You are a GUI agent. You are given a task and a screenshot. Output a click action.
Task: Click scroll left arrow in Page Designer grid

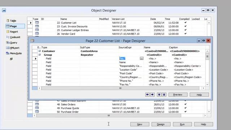[x=39, y=88]
